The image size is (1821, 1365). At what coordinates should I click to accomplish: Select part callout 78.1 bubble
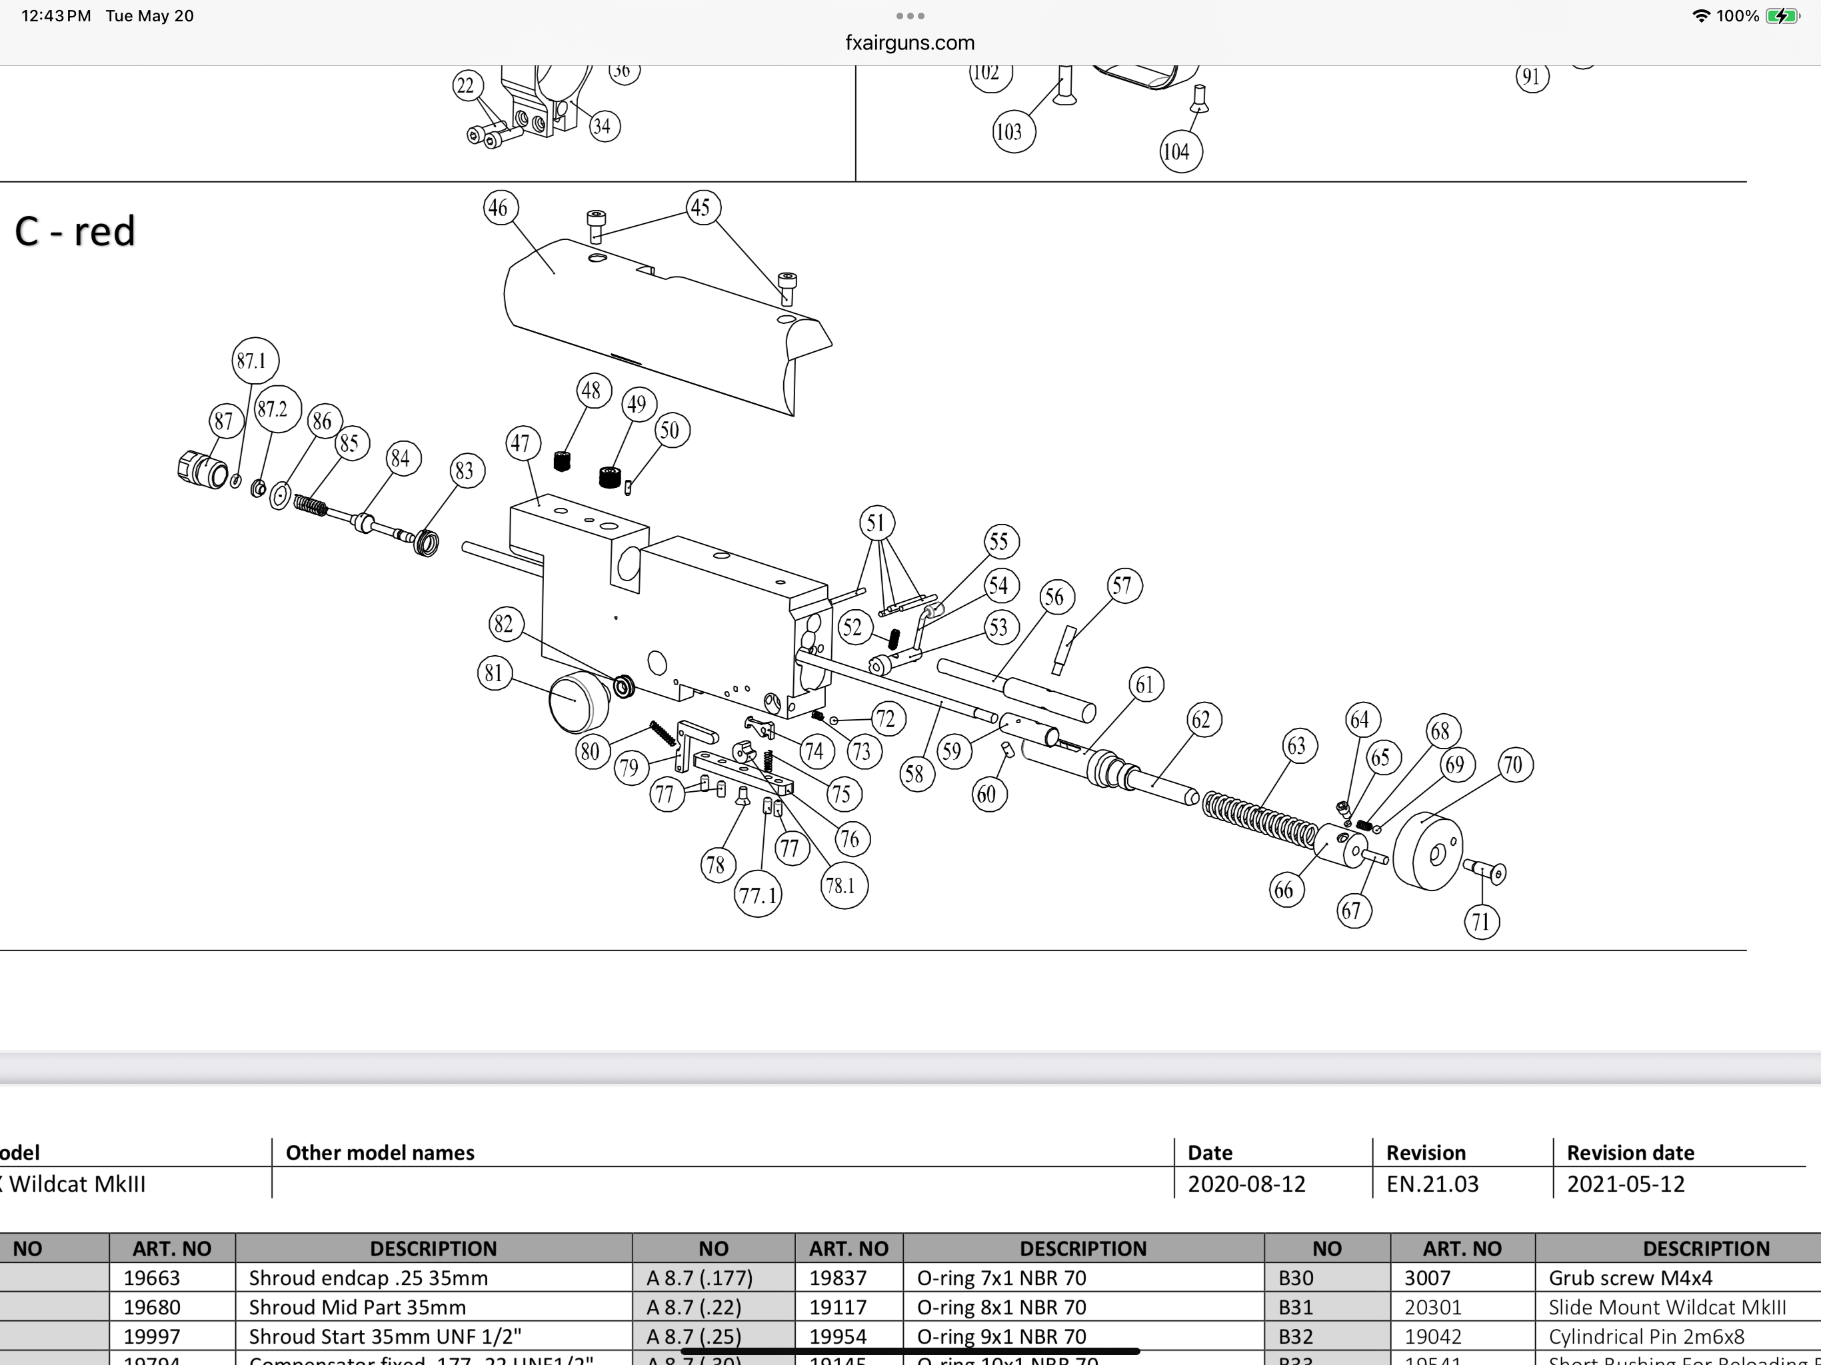844,886
